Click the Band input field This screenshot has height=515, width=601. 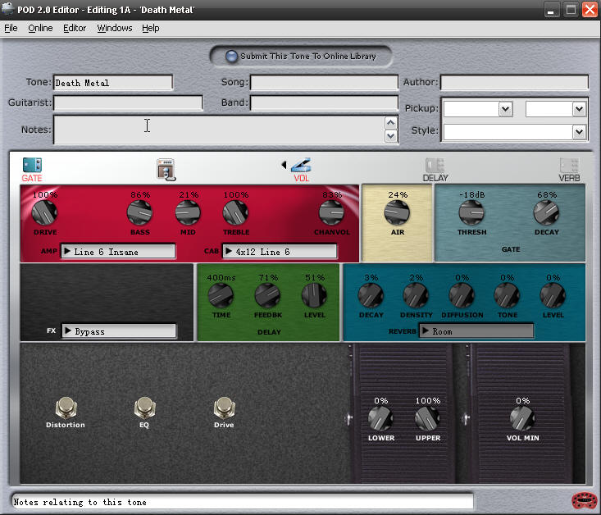coord(324,103)
